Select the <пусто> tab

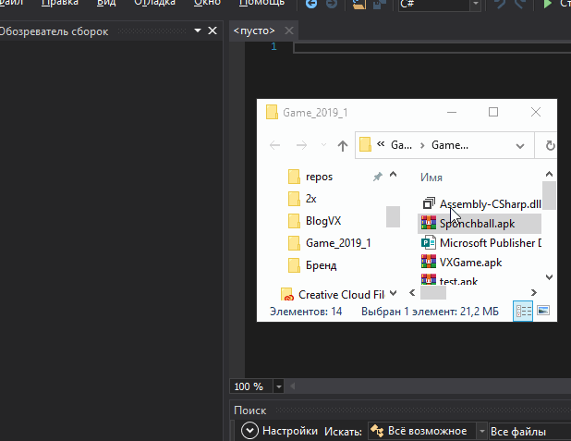click(254, 31)
